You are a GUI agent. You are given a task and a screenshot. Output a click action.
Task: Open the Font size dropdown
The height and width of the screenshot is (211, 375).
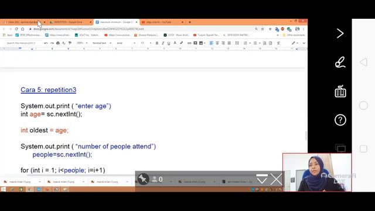(x=146, y=43)
